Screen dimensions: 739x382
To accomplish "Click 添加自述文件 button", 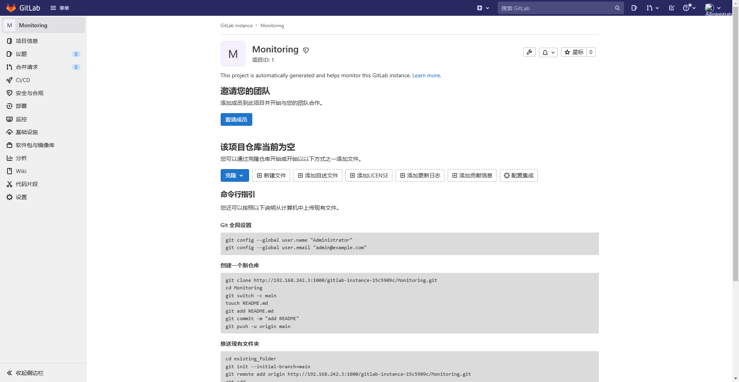I will click(318, 175).
